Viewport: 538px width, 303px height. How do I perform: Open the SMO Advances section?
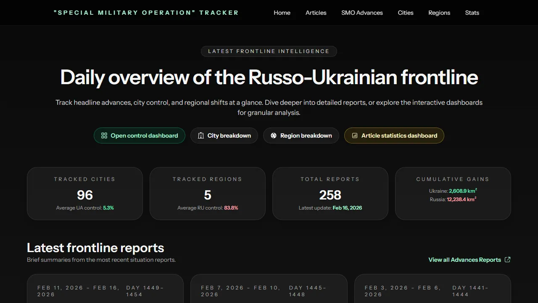(x=362, y=13)
